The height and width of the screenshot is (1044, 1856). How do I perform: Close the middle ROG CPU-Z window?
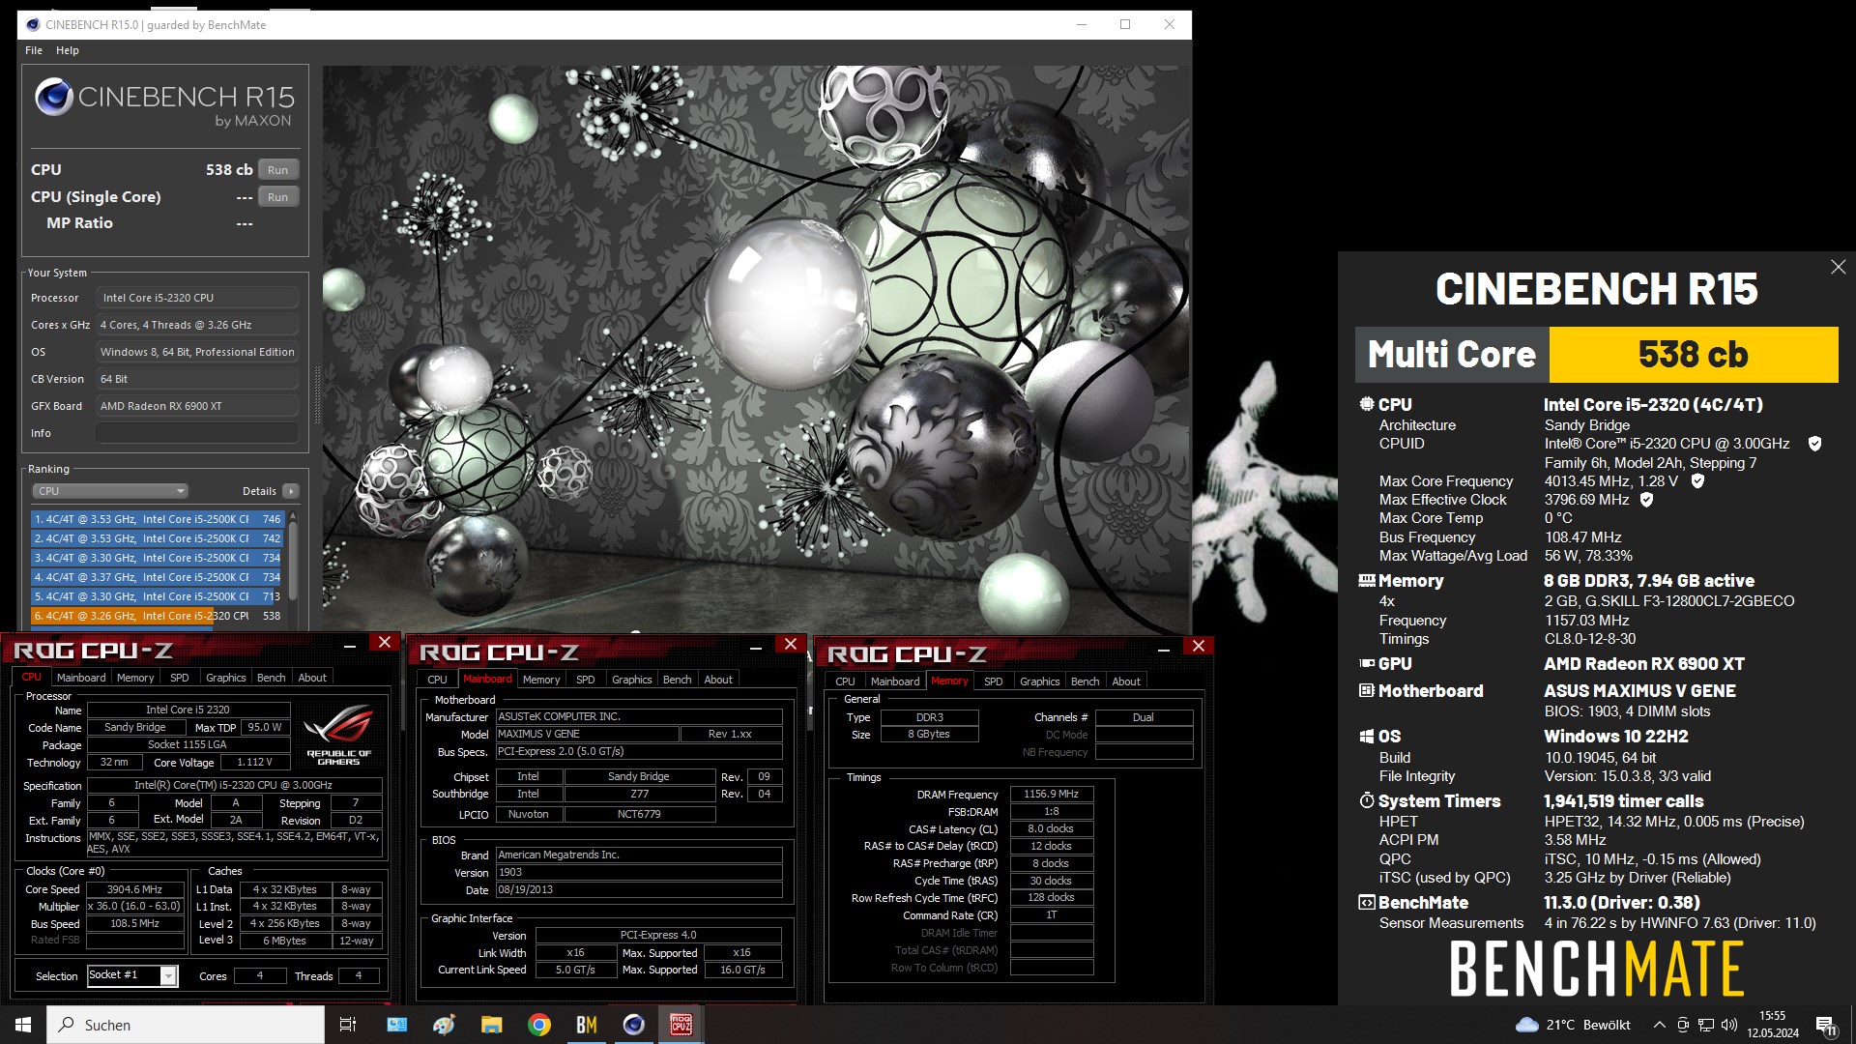791,644
